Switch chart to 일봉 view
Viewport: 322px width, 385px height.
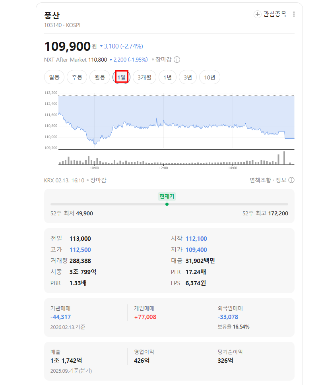click(x=54, y=77)
